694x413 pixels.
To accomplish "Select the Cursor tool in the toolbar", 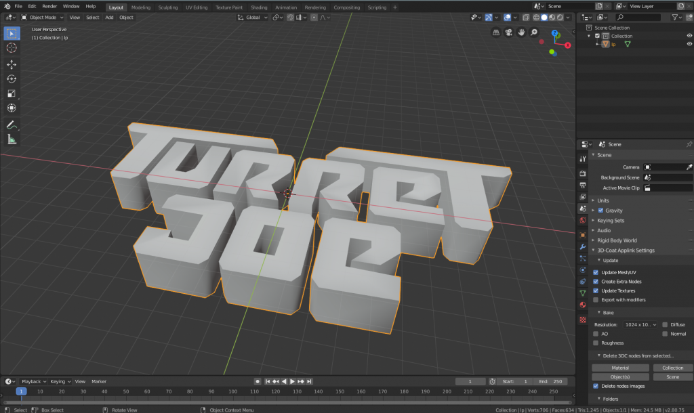I will point(12,48).
